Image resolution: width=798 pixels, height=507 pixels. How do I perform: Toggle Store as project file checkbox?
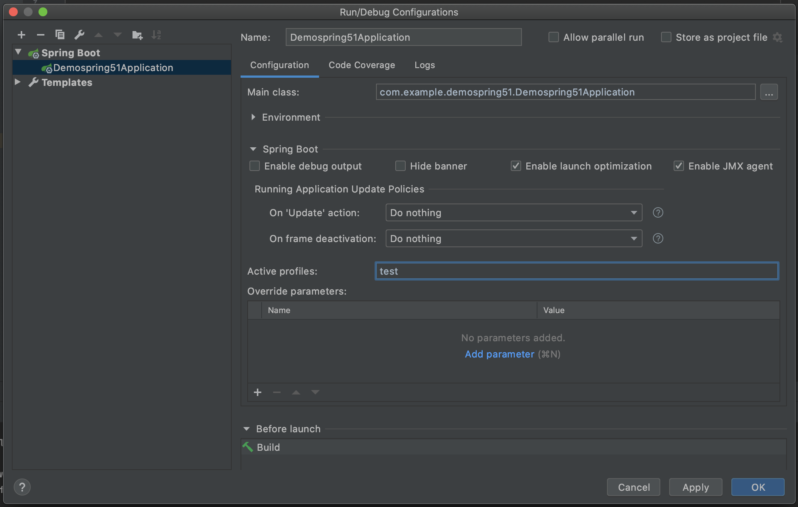(666, 37)
